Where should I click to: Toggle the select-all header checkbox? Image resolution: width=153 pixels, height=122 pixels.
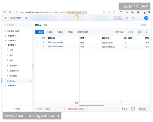37,38
